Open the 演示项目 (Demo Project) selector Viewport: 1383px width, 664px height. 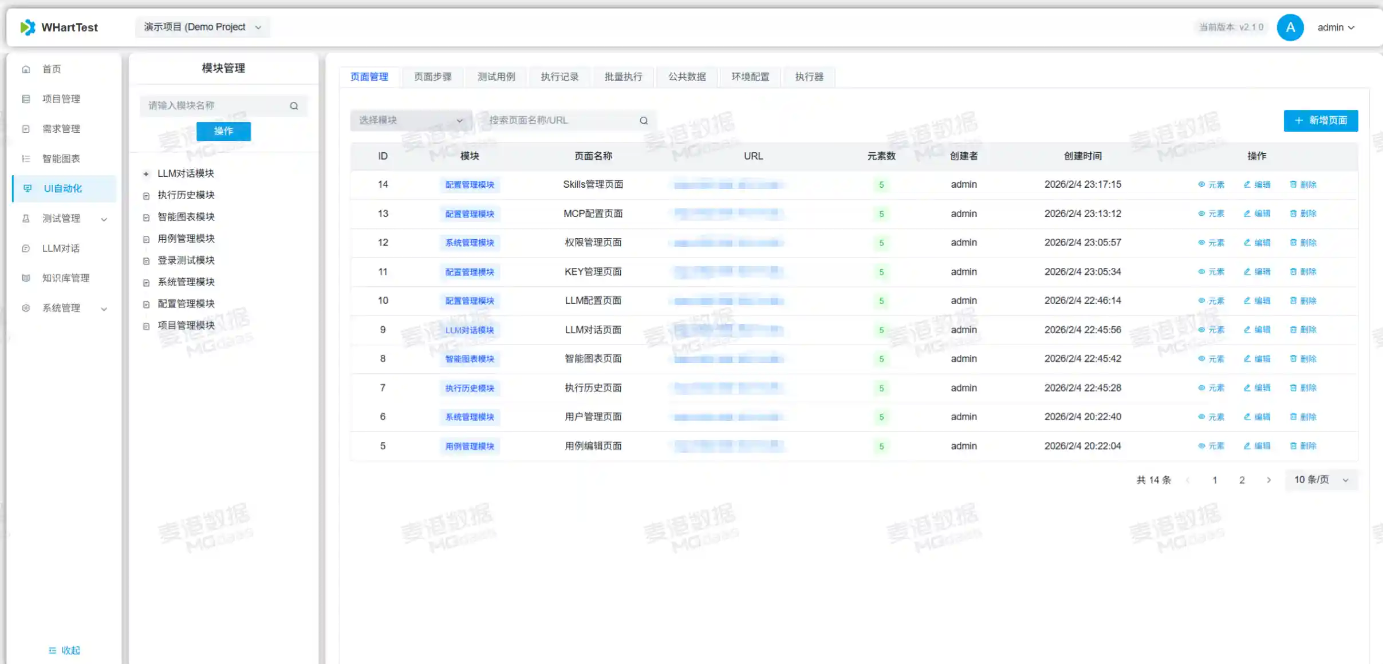coord(202,27)
